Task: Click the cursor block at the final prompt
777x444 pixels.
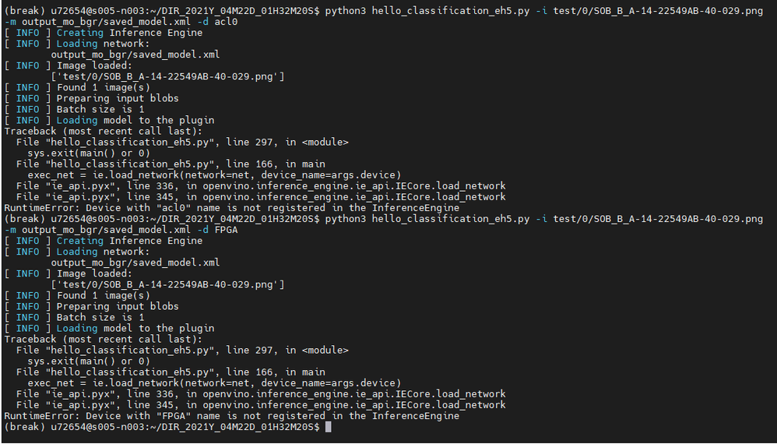Action: point(329,427)
